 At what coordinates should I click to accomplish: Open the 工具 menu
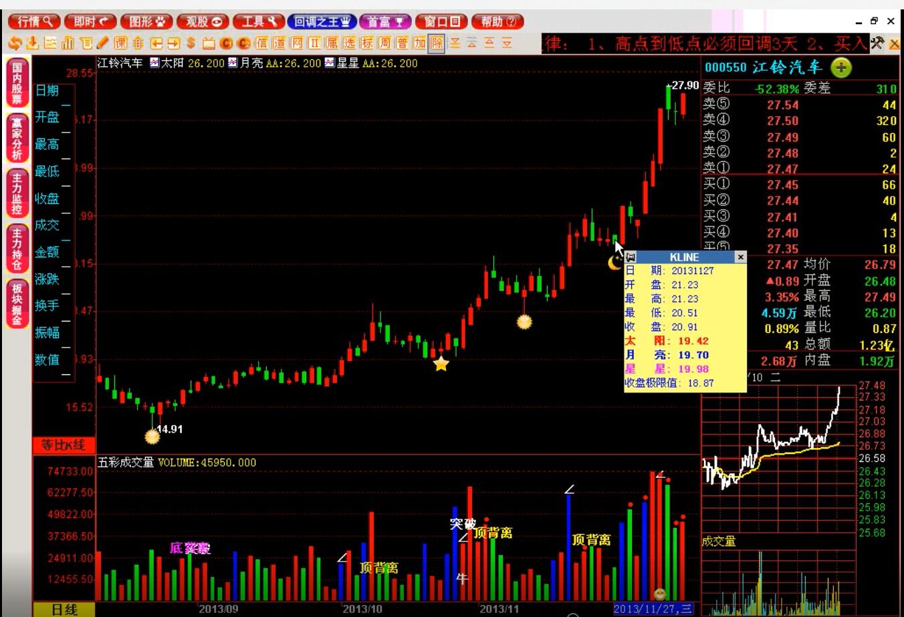point(259,21)
